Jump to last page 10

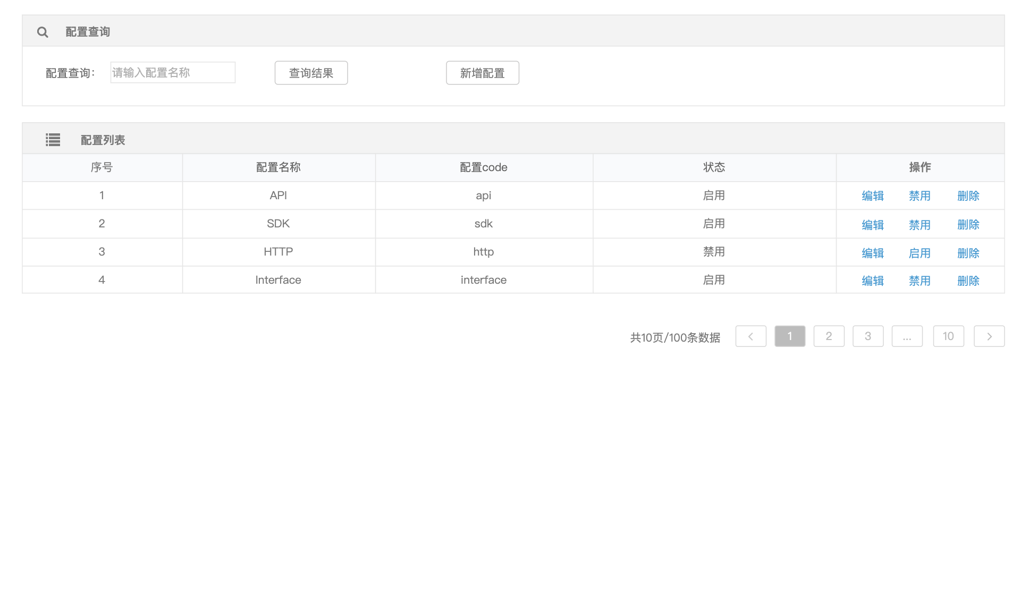pos(948,336)
